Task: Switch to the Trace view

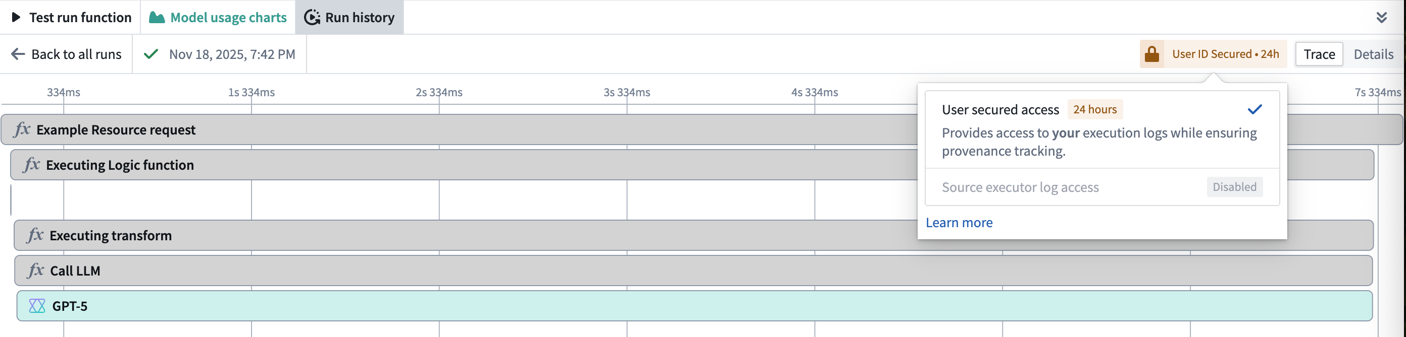Action: tap(1319, 54)
